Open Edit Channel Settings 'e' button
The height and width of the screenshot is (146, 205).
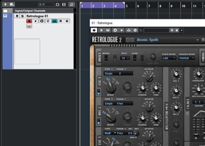coord(48,21)
